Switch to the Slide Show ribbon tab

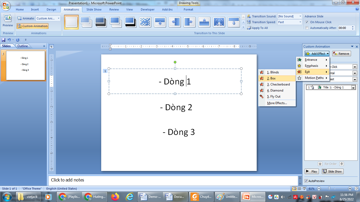94,9
